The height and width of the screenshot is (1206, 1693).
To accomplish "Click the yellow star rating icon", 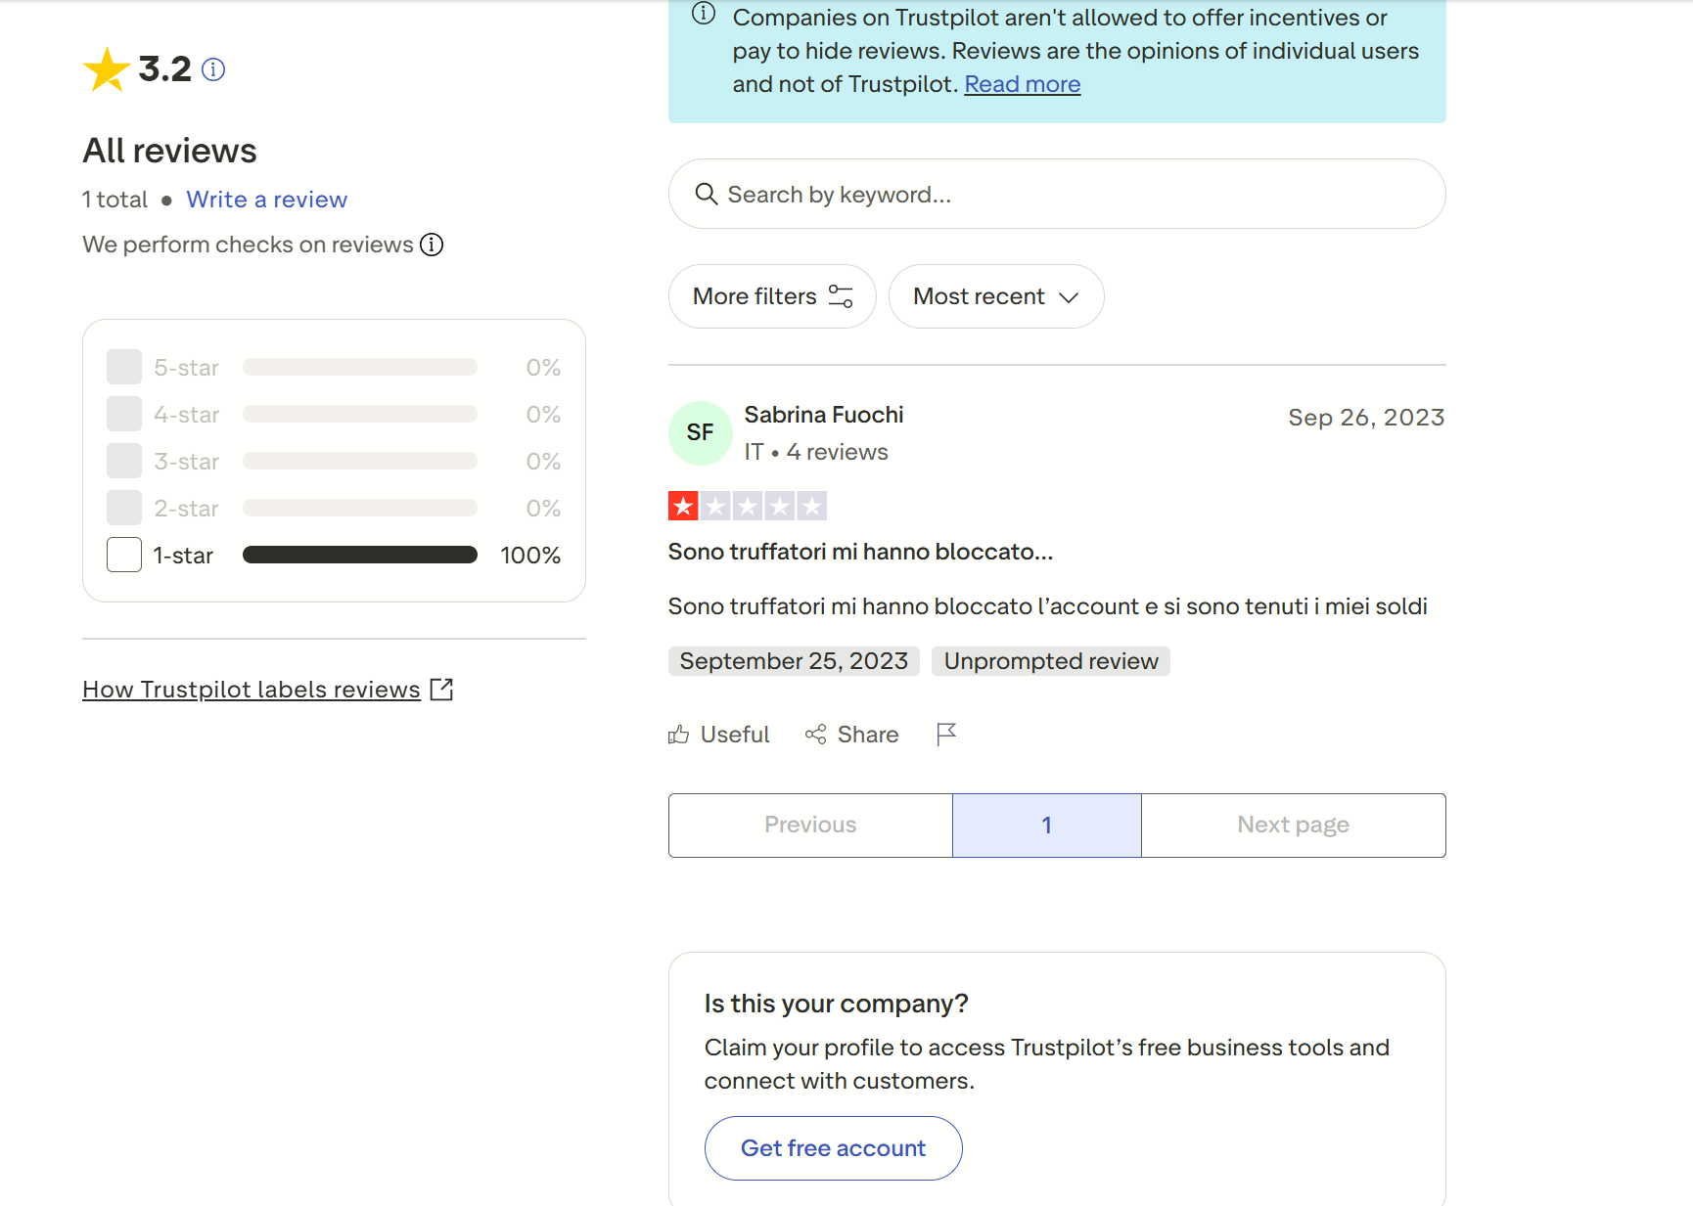I will [x=107, y=69].
